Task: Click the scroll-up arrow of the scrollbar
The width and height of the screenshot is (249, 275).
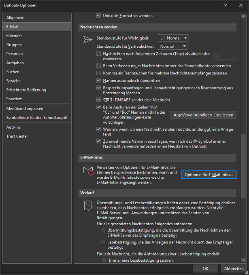Action: [x=243, y=16]
